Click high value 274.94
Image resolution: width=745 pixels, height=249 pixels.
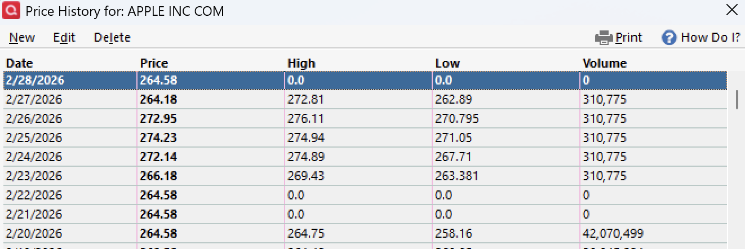[x=306, y=138]
